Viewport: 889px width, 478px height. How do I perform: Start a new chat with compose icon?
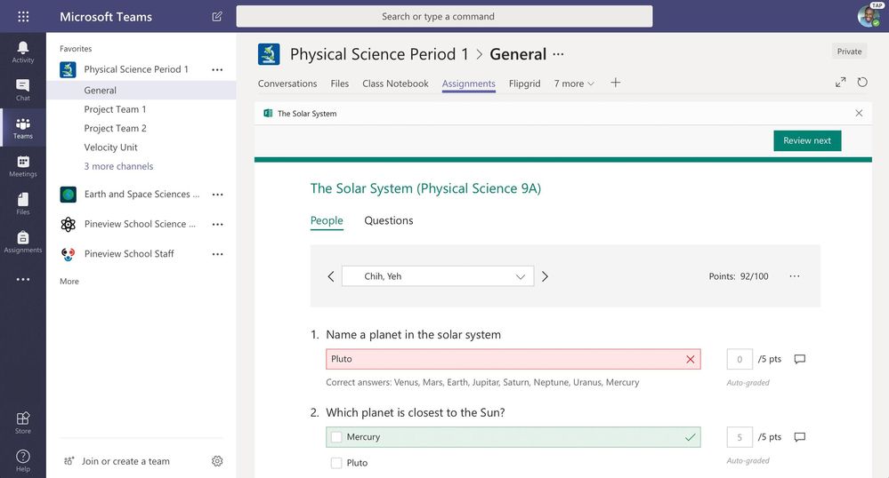[217, 16]
